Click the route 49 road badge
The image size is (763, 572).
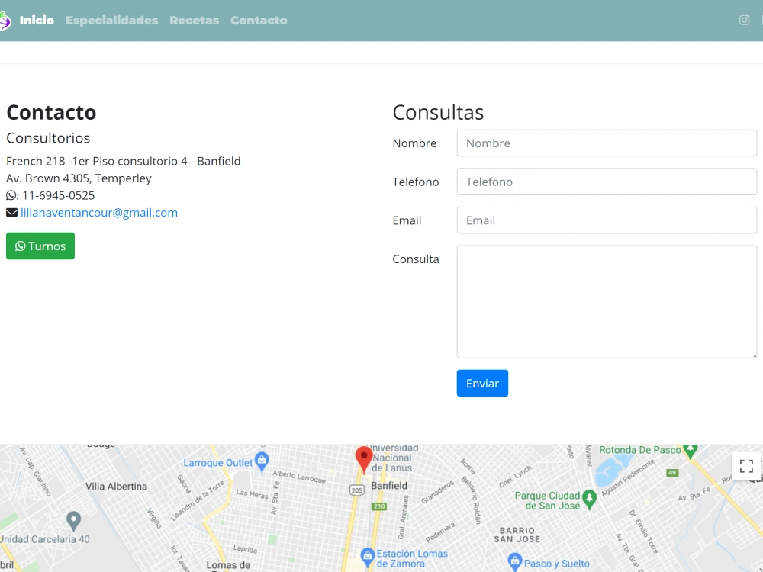pyautogui.click(x=672, y=472)
